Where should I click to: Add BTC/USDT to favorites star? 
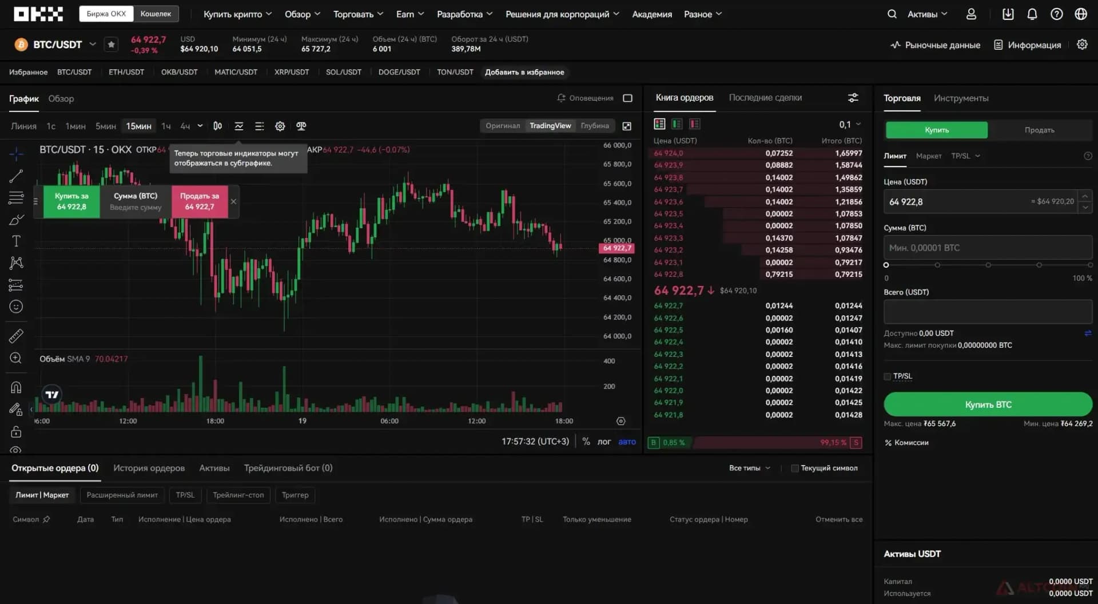pyautogui.click(x=111, y=44)
